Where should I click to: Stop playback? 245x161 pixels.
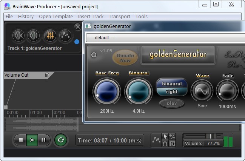(x=21, y=140)
